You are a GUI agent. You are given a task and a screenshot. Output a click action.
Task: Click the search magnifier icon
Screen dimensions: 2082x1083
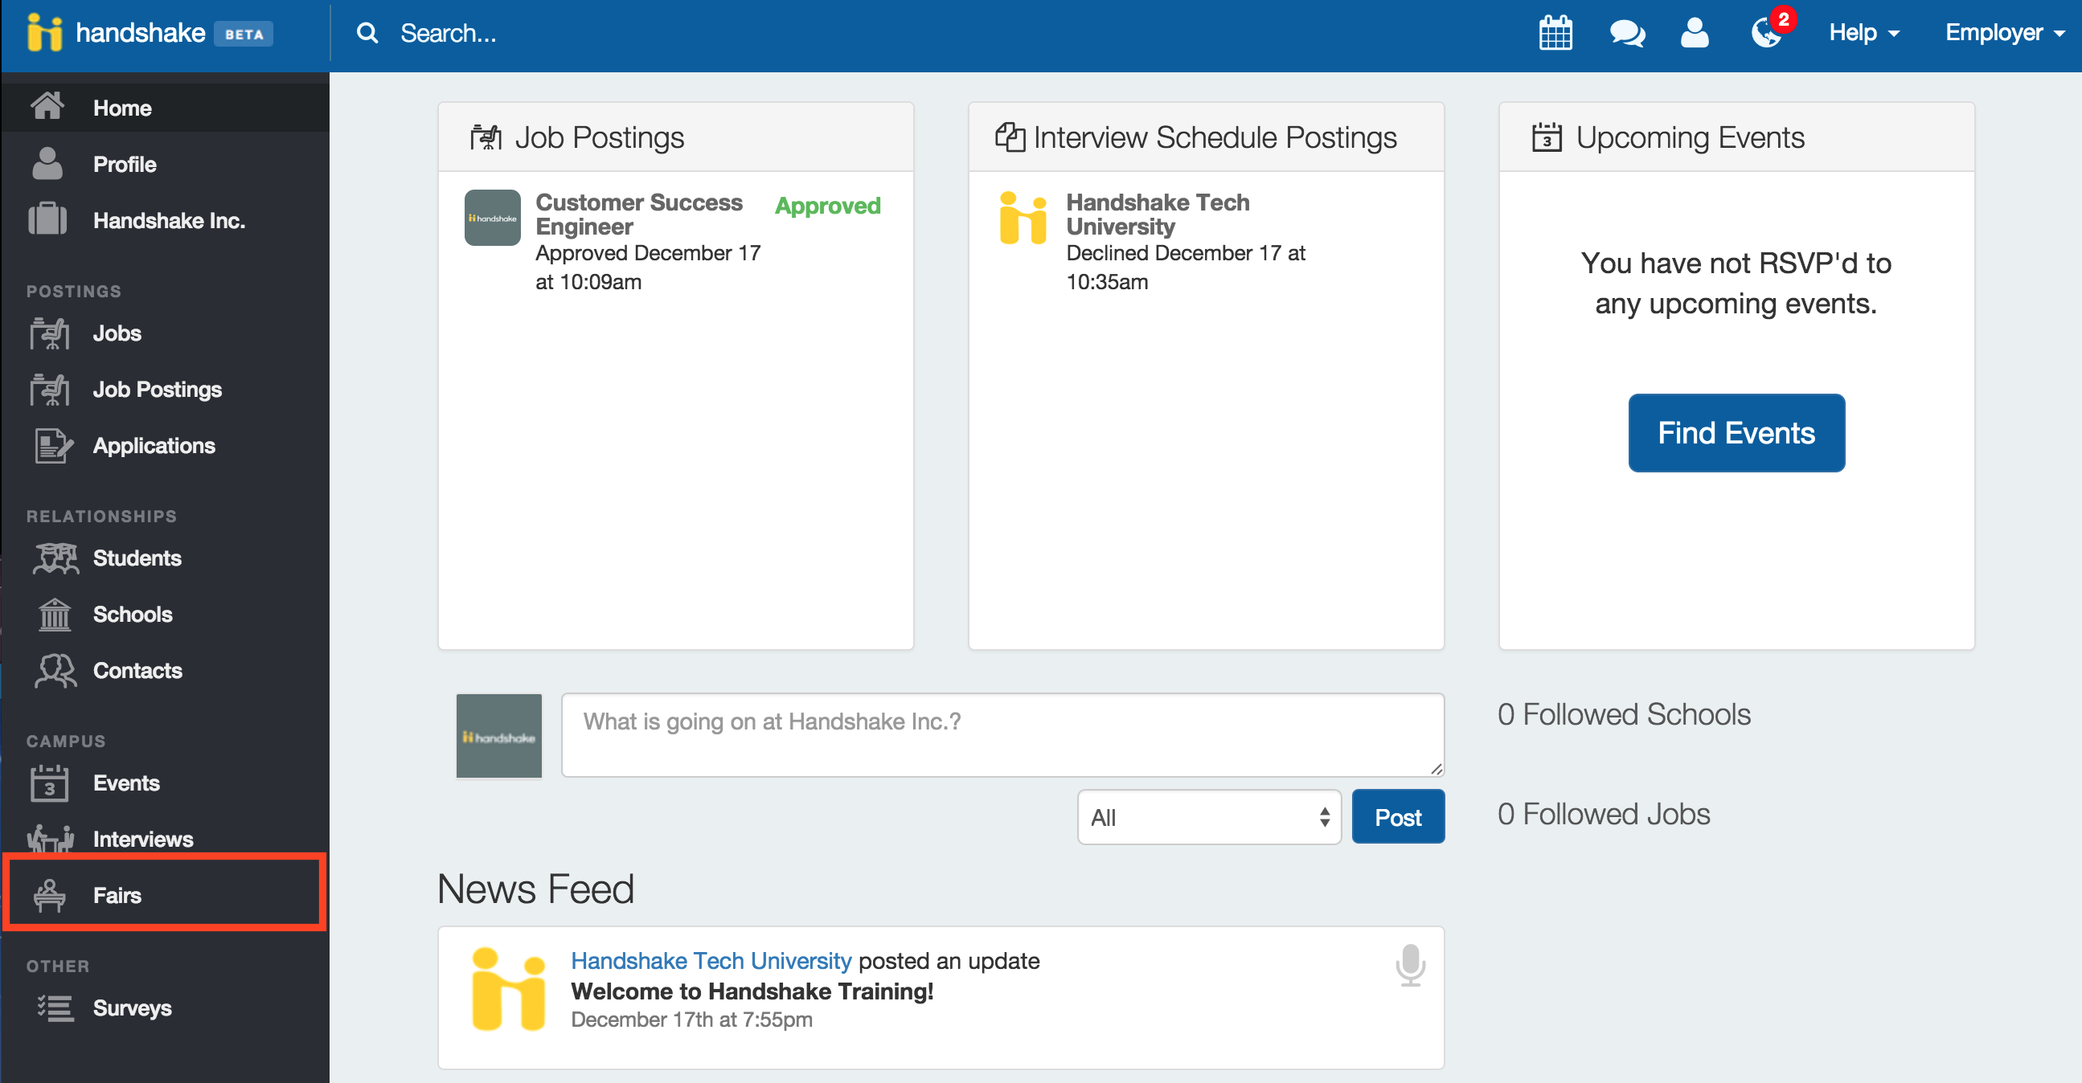pyautogui.click(x=367, y=33)
